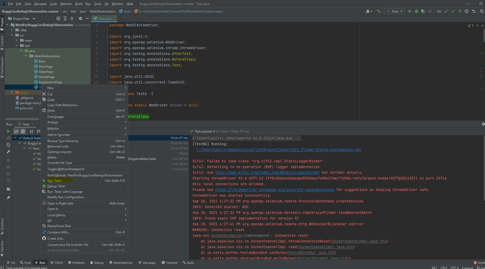
Task: Click Run panel options gear icon
Action: click(483, 124)
